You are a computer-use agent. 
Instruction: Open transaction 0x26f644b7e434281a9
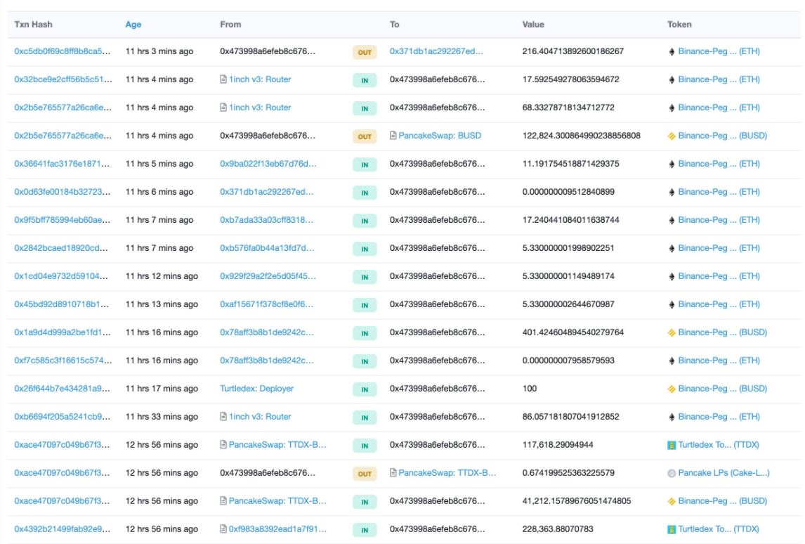(62, 389)
